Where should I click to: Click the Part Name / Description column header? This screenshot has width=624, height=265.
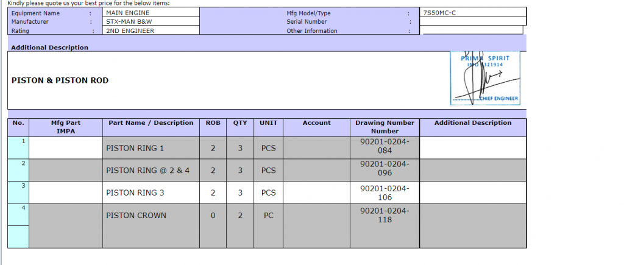(151, 123)
